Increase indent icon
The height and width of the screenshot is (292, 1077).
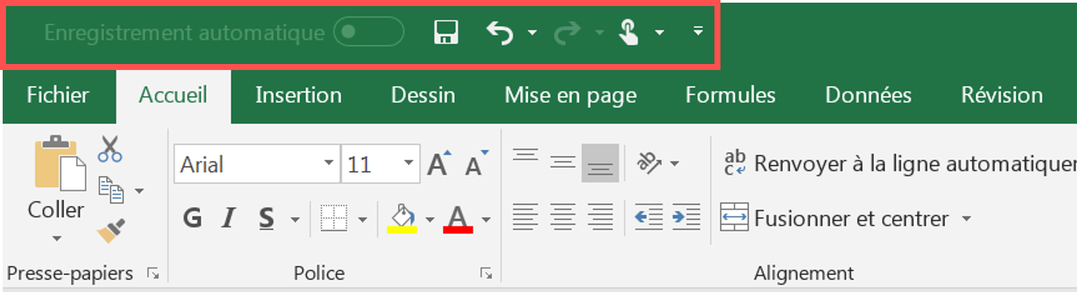[686, 217]
